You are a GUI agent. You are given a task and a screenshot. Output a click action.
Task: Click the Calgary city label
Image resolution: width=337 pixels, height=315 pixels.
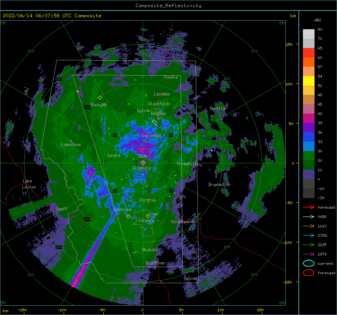pyautogui.click(x=146, y=220)
